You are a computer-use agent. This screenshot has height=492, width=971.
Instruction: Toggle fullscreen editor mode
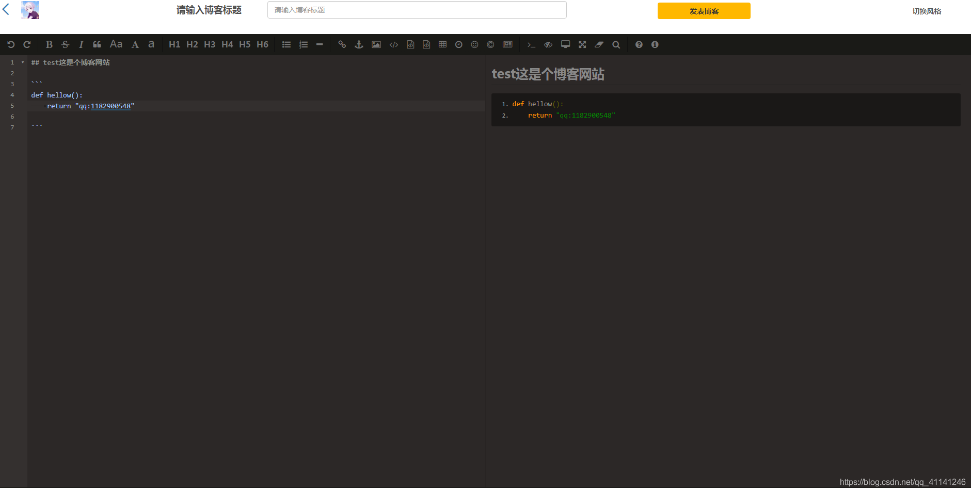[x=582, y=45]
